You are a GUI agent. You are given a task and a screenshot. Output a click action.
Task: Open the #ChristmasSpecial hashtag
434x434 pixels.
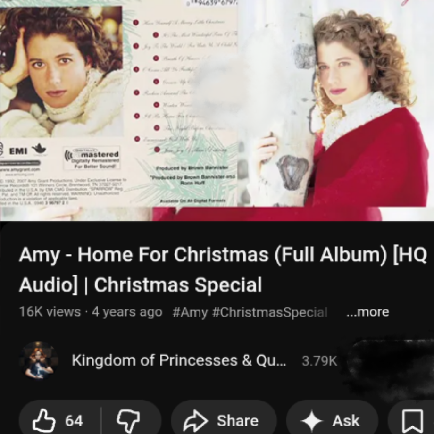(270, 312)
